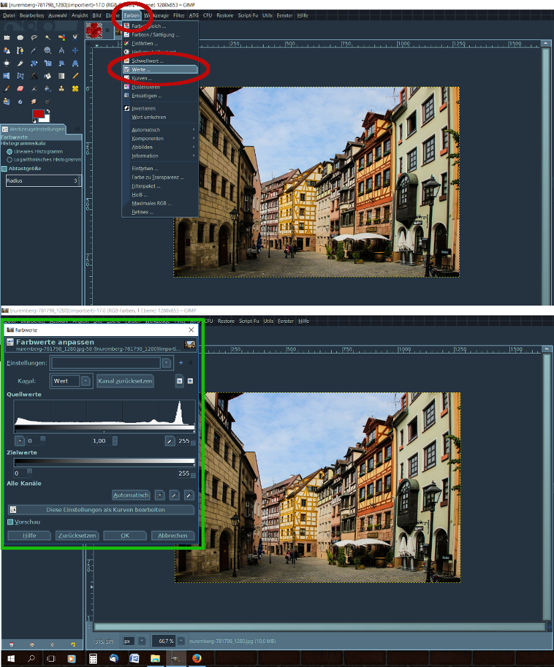Click the red foreground color swatch

coord(38,114)
